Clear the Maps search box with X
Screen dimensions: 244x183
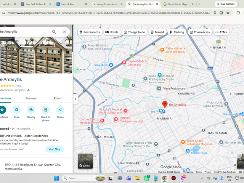coord(64,32)
